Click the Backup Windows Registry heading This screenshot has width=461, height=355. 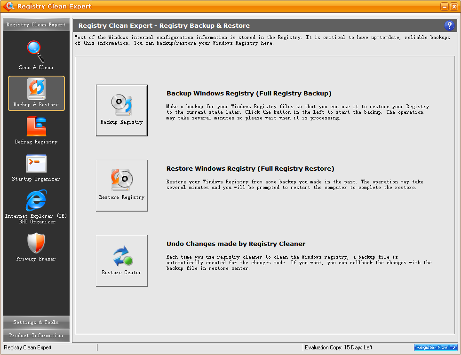point(249,94)
